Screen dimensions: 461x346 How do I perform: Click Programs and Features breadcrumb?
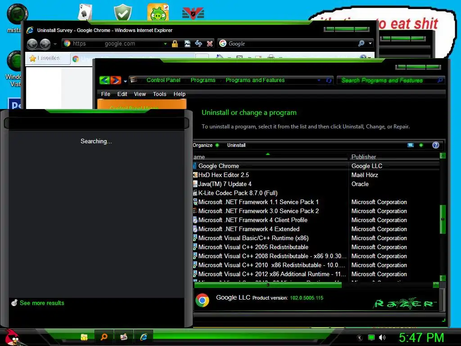(255, 80)
